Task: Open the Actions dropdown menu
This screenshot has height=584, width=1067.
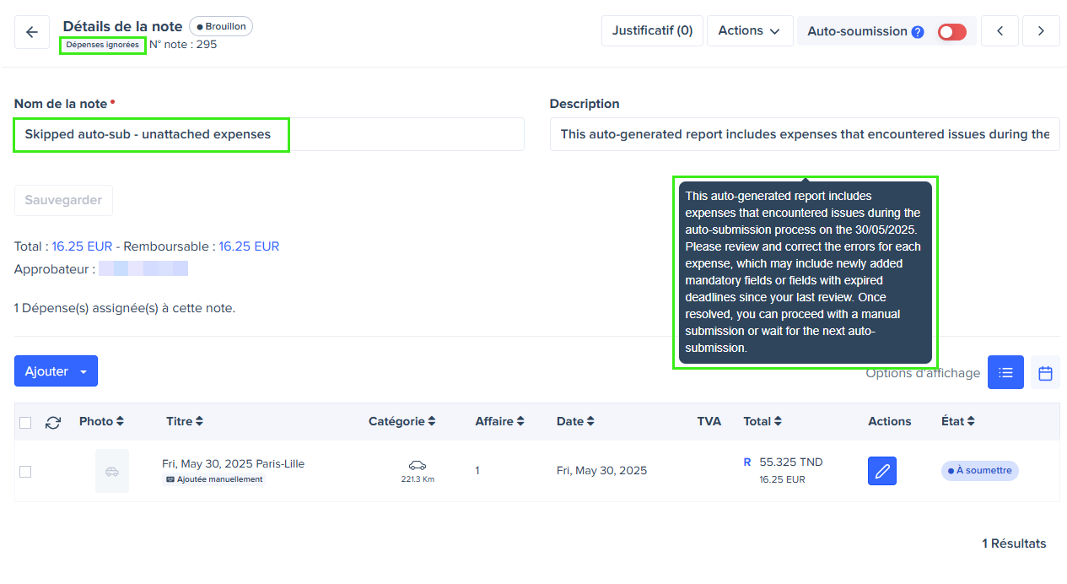Action: (750, 30)
